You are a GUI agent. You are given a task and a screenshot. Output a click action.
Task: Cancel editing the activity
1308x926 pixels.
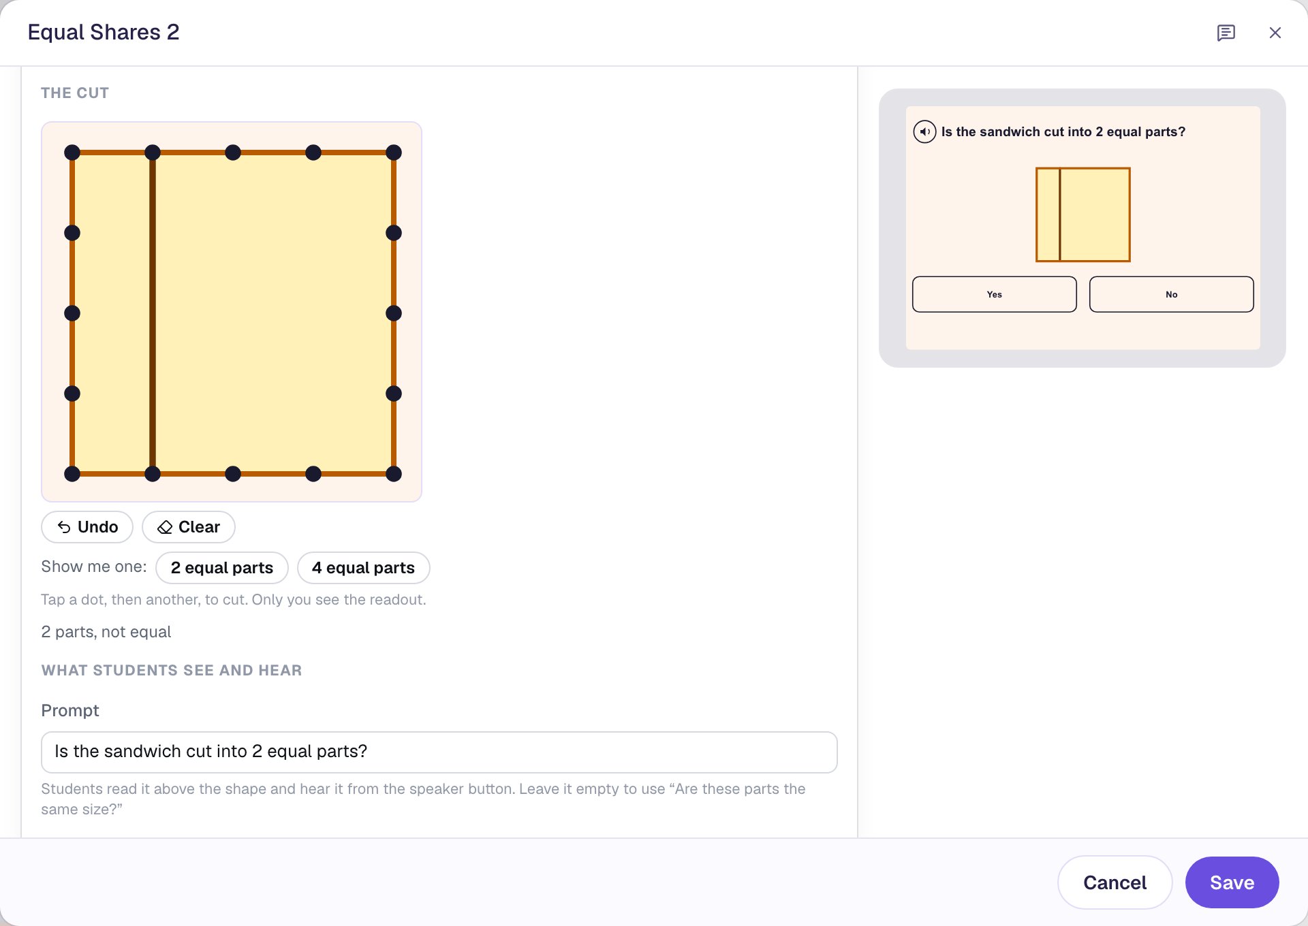coord(1115,882)
